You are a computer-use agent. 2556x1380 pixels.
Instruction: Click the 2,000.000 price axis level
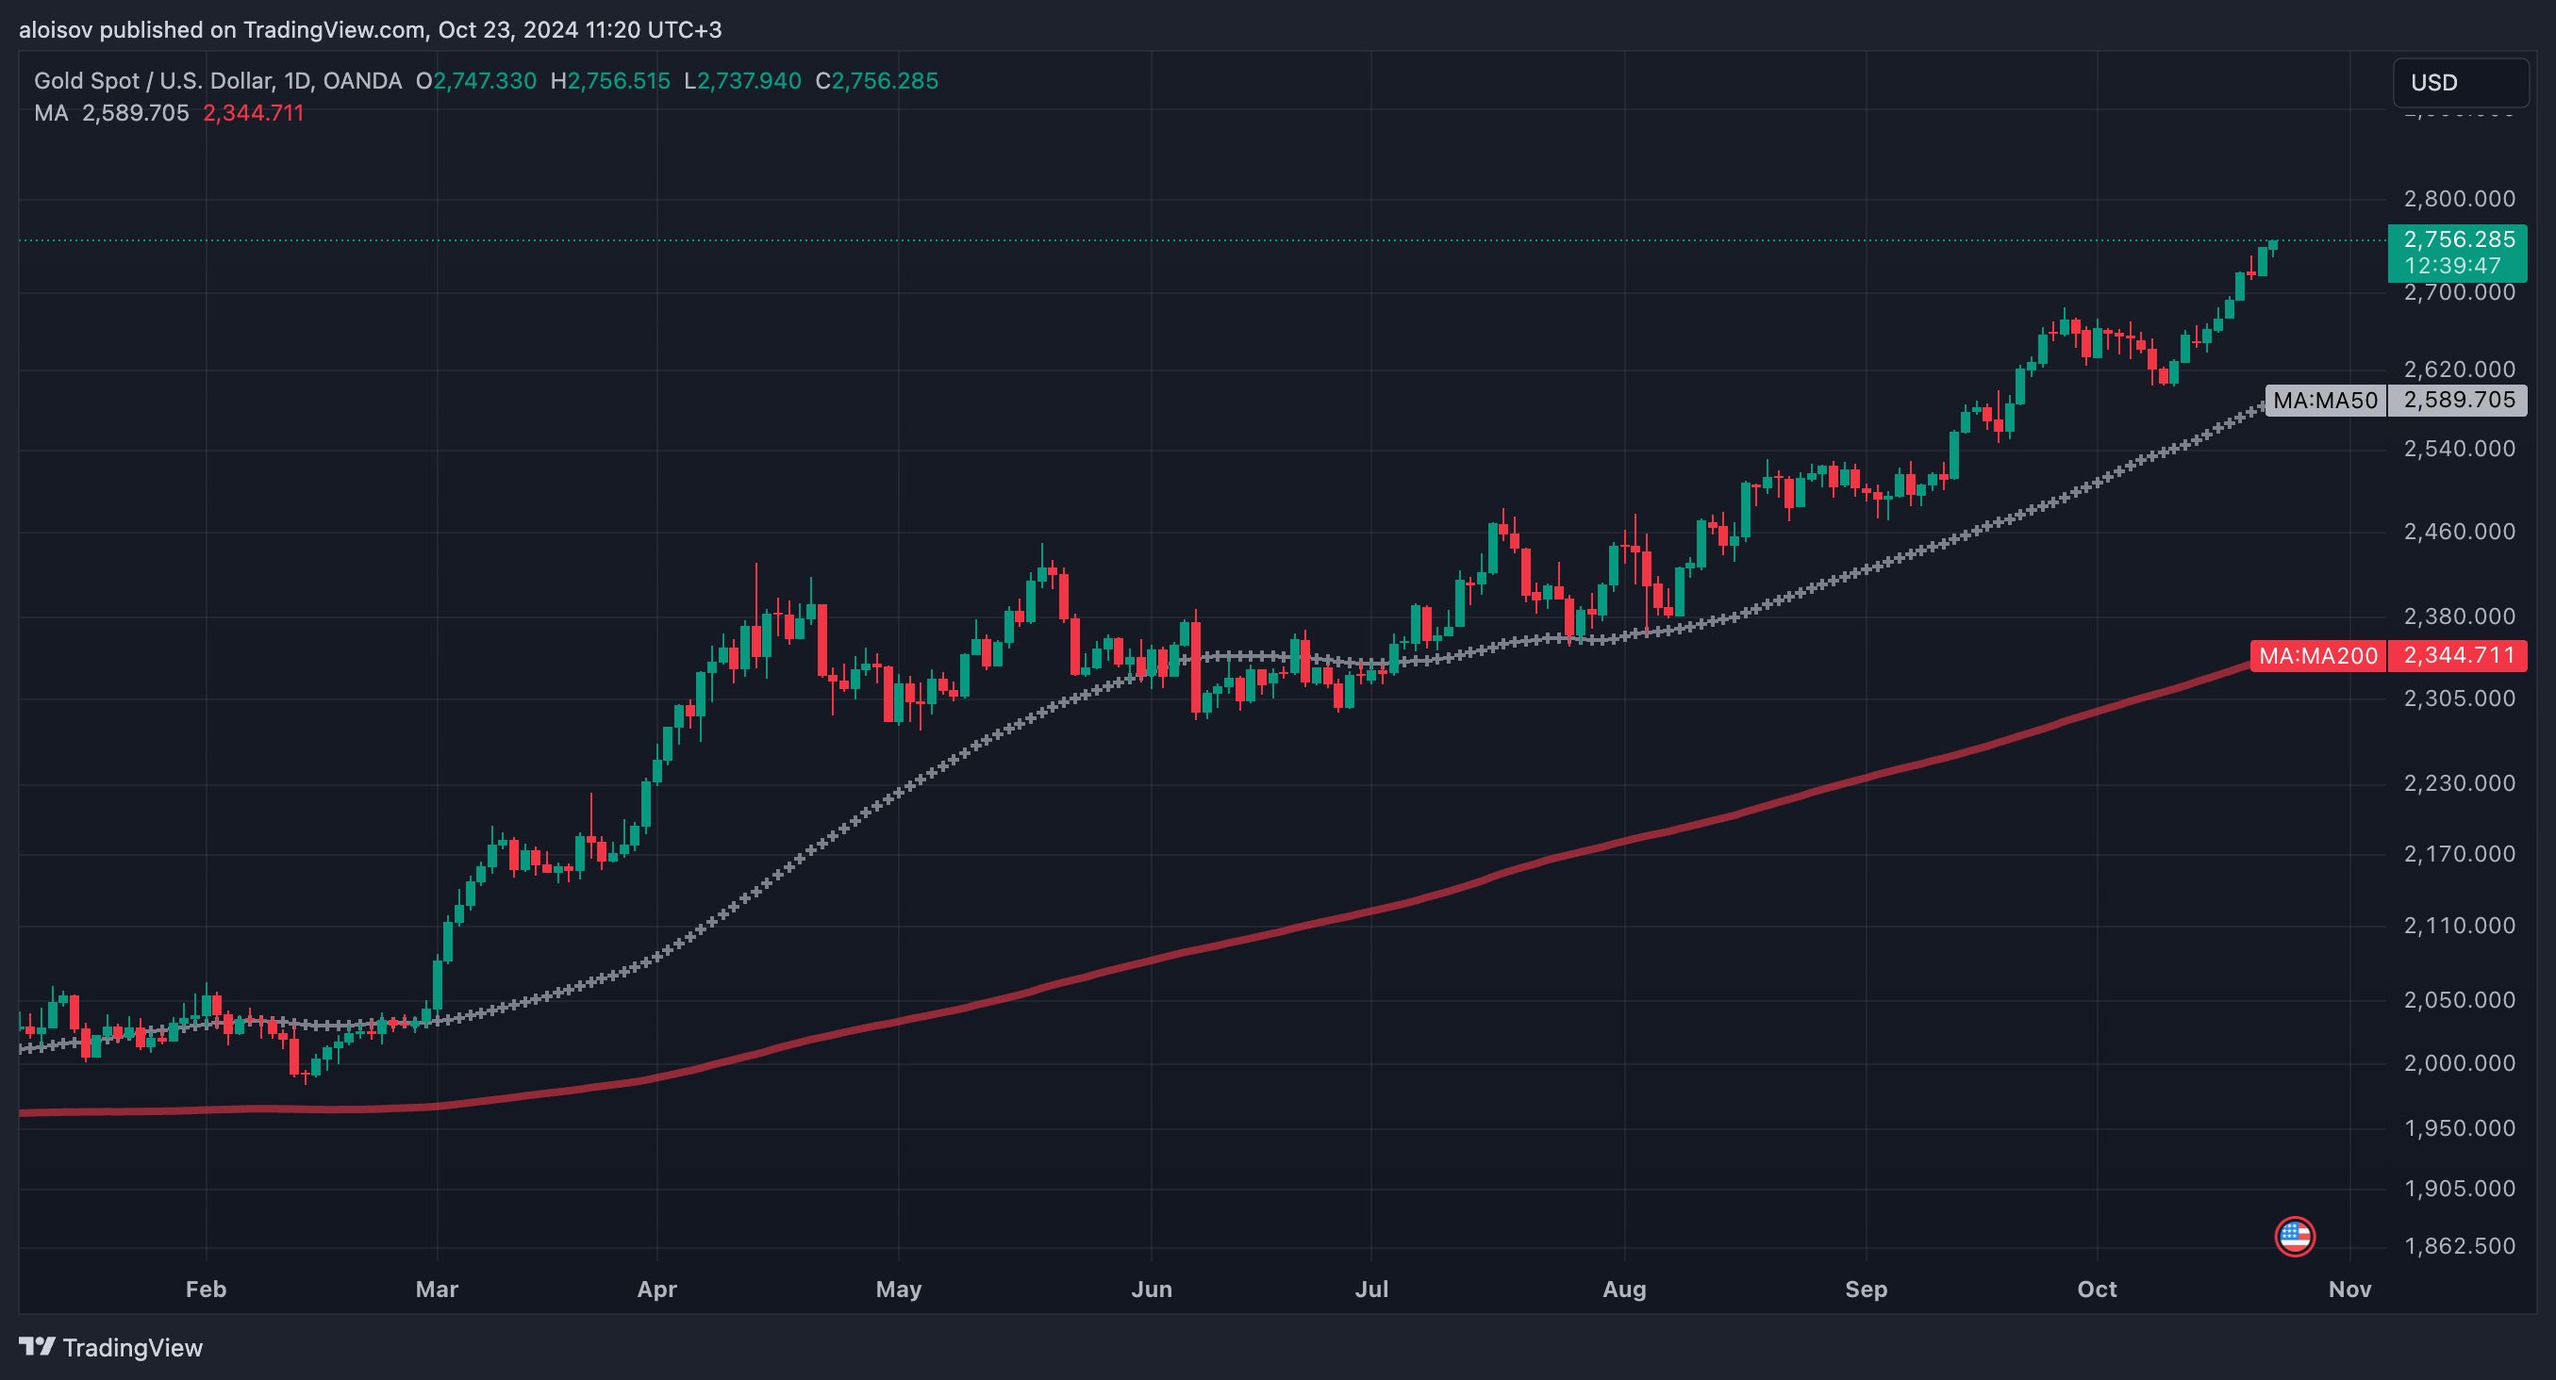(x=2459, y=1062)
